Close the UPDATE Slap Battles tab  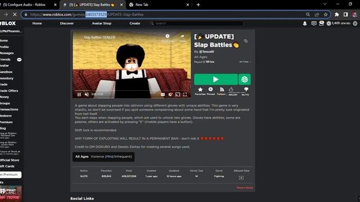(121, 4)
